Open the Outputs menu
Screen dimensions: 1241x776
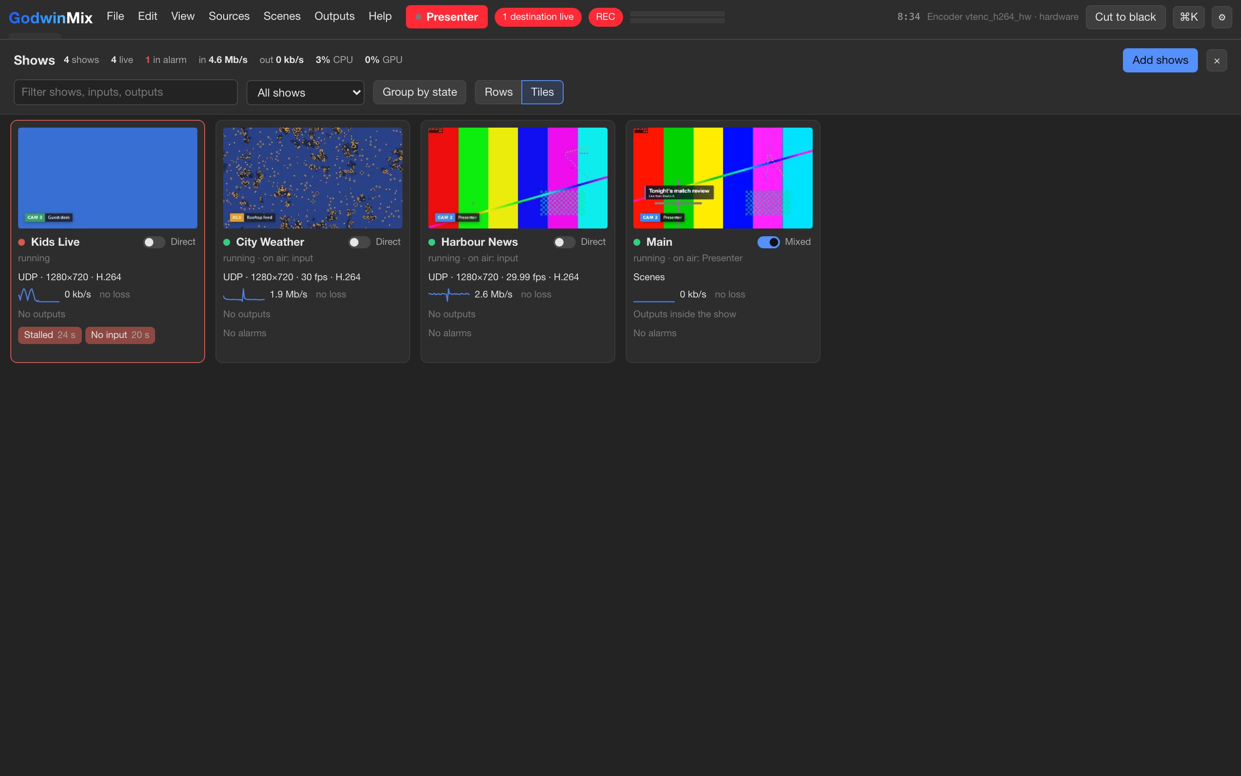[334, 16]
